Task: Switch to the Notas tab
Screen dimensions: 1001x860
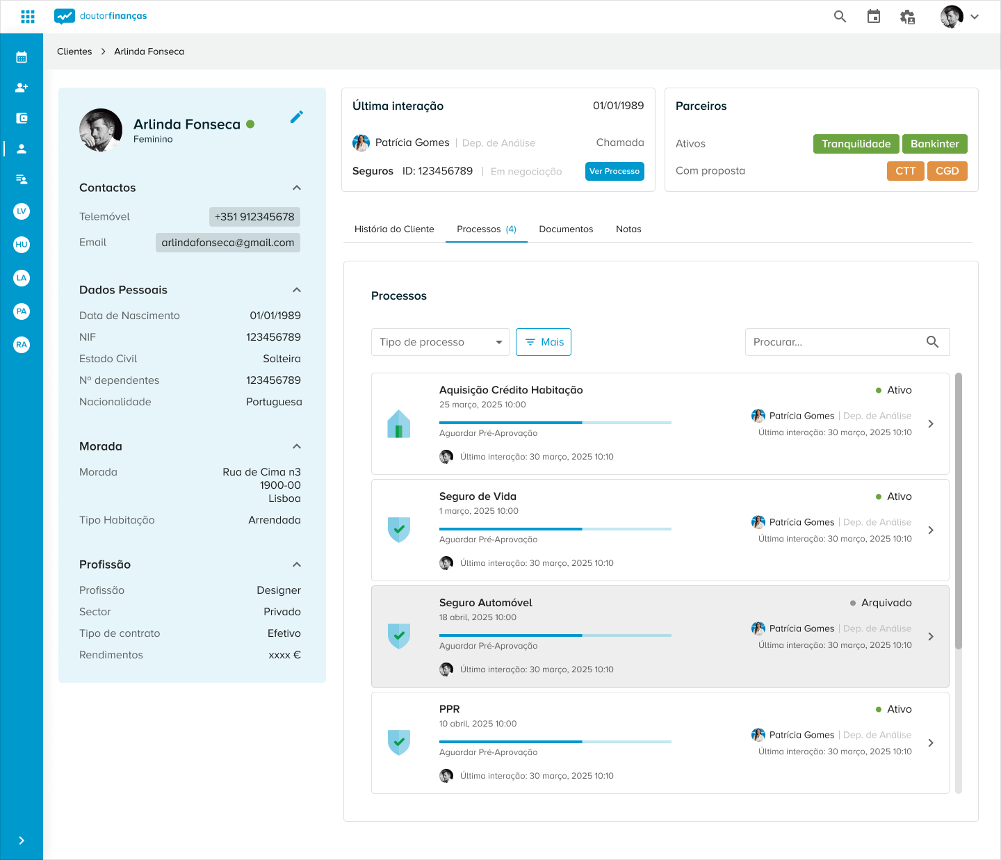Action: (x=628, y=229)
